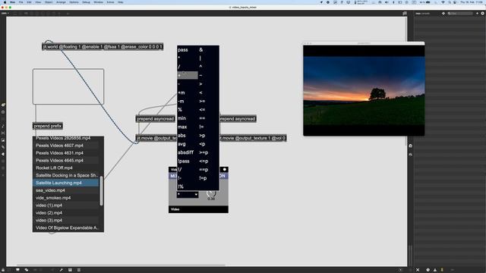This screenshot has width=486, height=273.
Task: Open the Extras menu
Action: click(x=110, y=2)
